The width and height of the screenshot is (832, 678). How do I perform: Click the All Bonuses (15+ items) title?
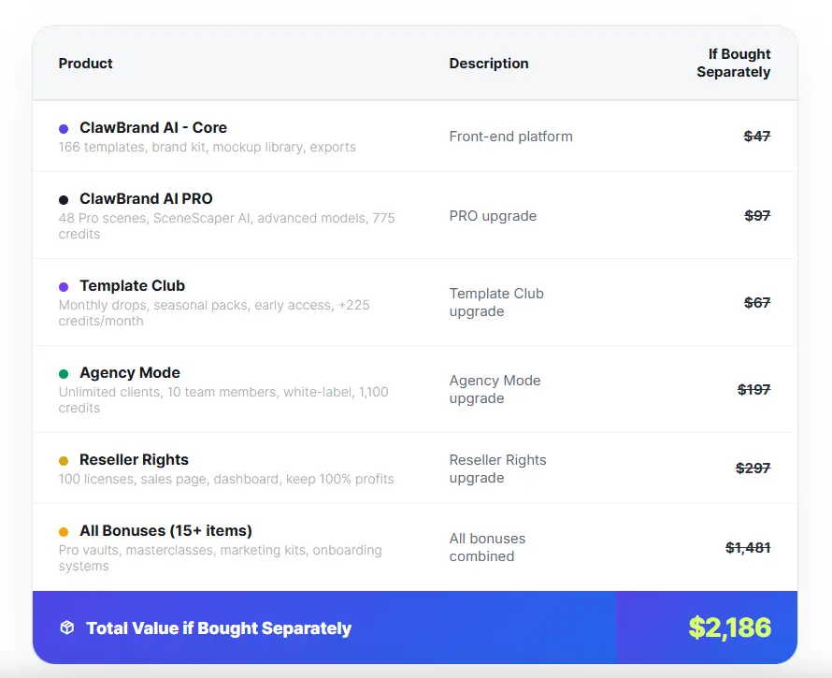[x=166, y=531]
